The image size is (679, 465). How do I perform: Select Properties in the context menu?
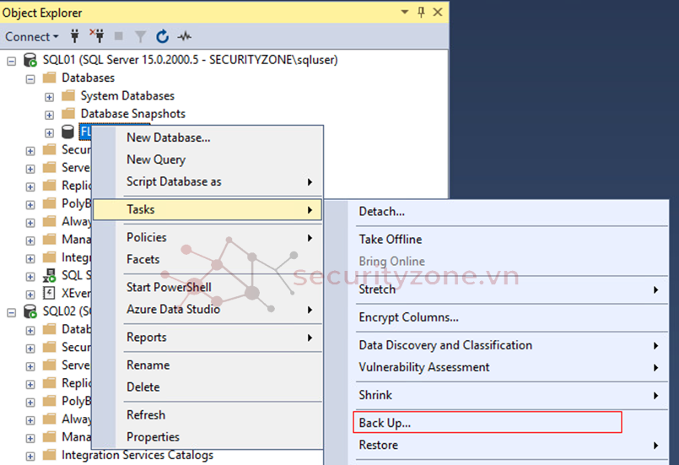153,437
